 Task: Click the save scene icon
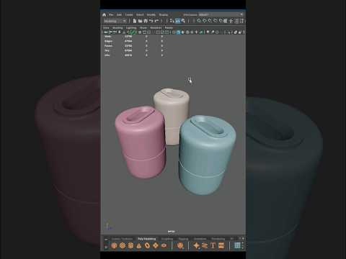pyautogui.click(x=146, y=21)
